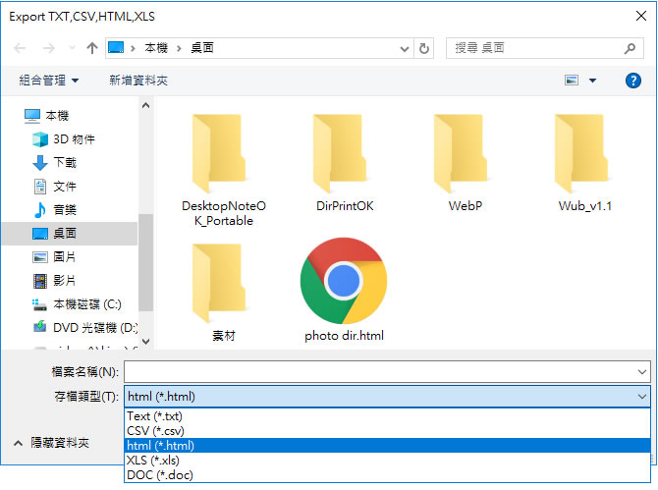Click the computer icon in address bar
The width and height of the screenshot is (658, 490).
pos(116,48)
